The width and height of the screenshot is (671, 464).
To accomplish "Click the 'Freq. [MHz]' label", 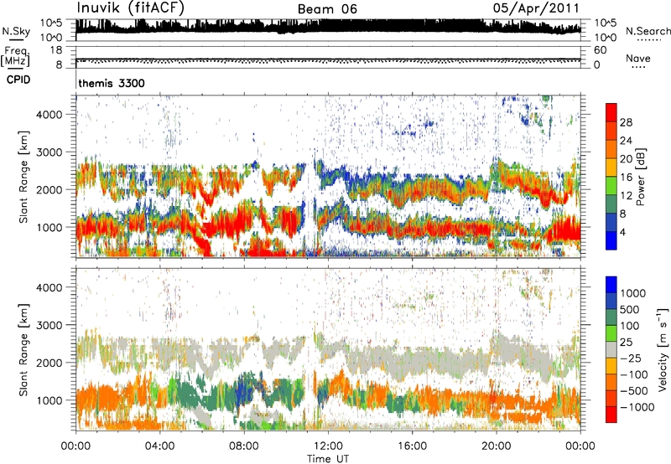I will click(x=15, y=57).
